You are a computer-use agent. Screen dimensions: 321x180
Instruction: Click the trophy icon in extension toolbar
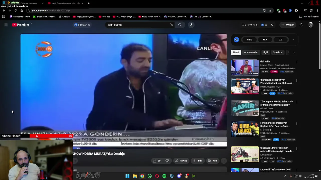click(272, 25)
